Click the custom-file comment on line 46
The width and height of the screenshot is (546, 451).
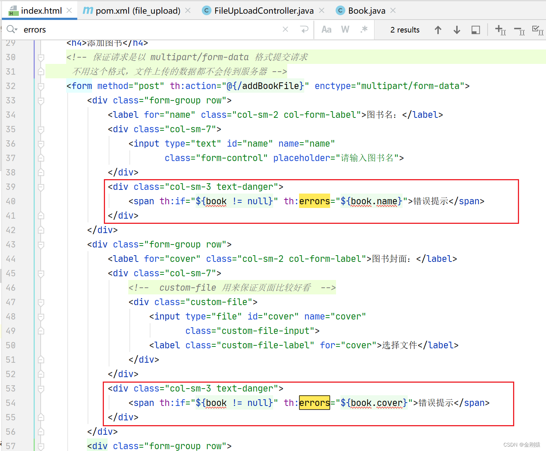click(x=232, y=288)
